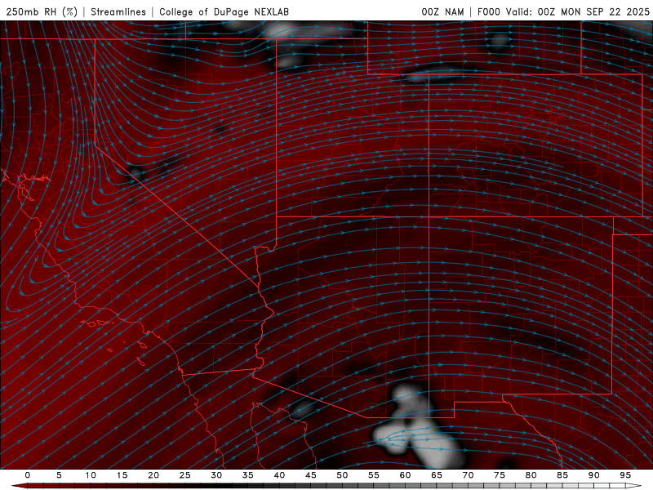Click the "75" label on the color scale
The height and width of the screenshot is (490, 653).
click(500, 475)
